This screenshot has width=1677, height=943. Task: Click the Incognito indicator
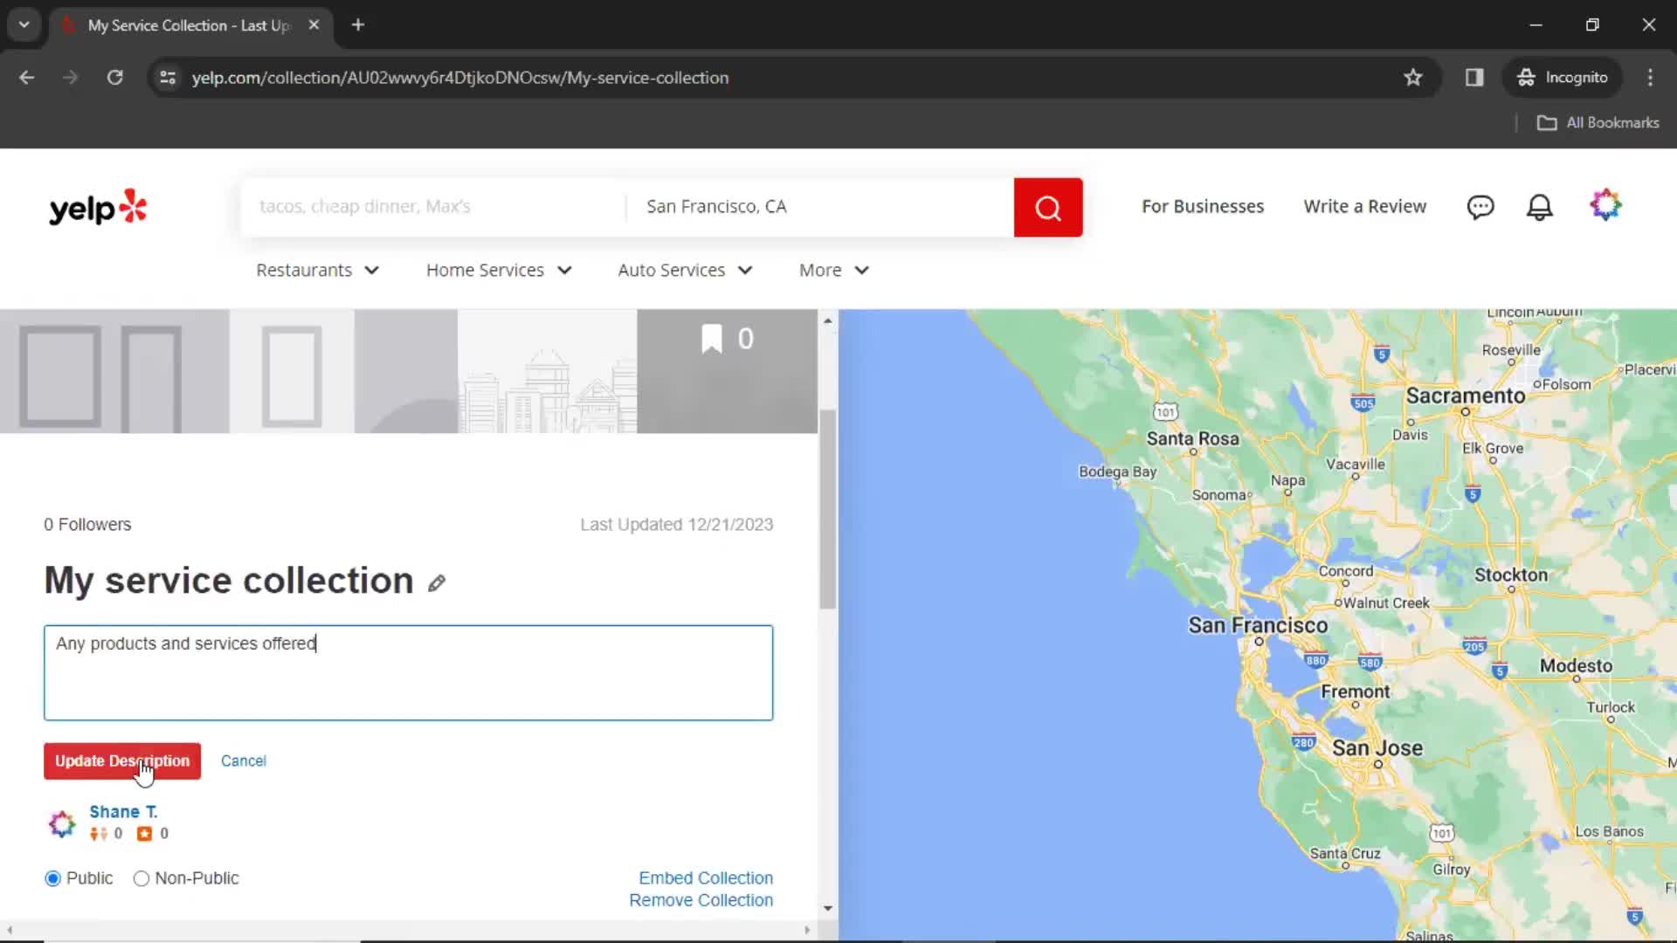pos(1562,78)
